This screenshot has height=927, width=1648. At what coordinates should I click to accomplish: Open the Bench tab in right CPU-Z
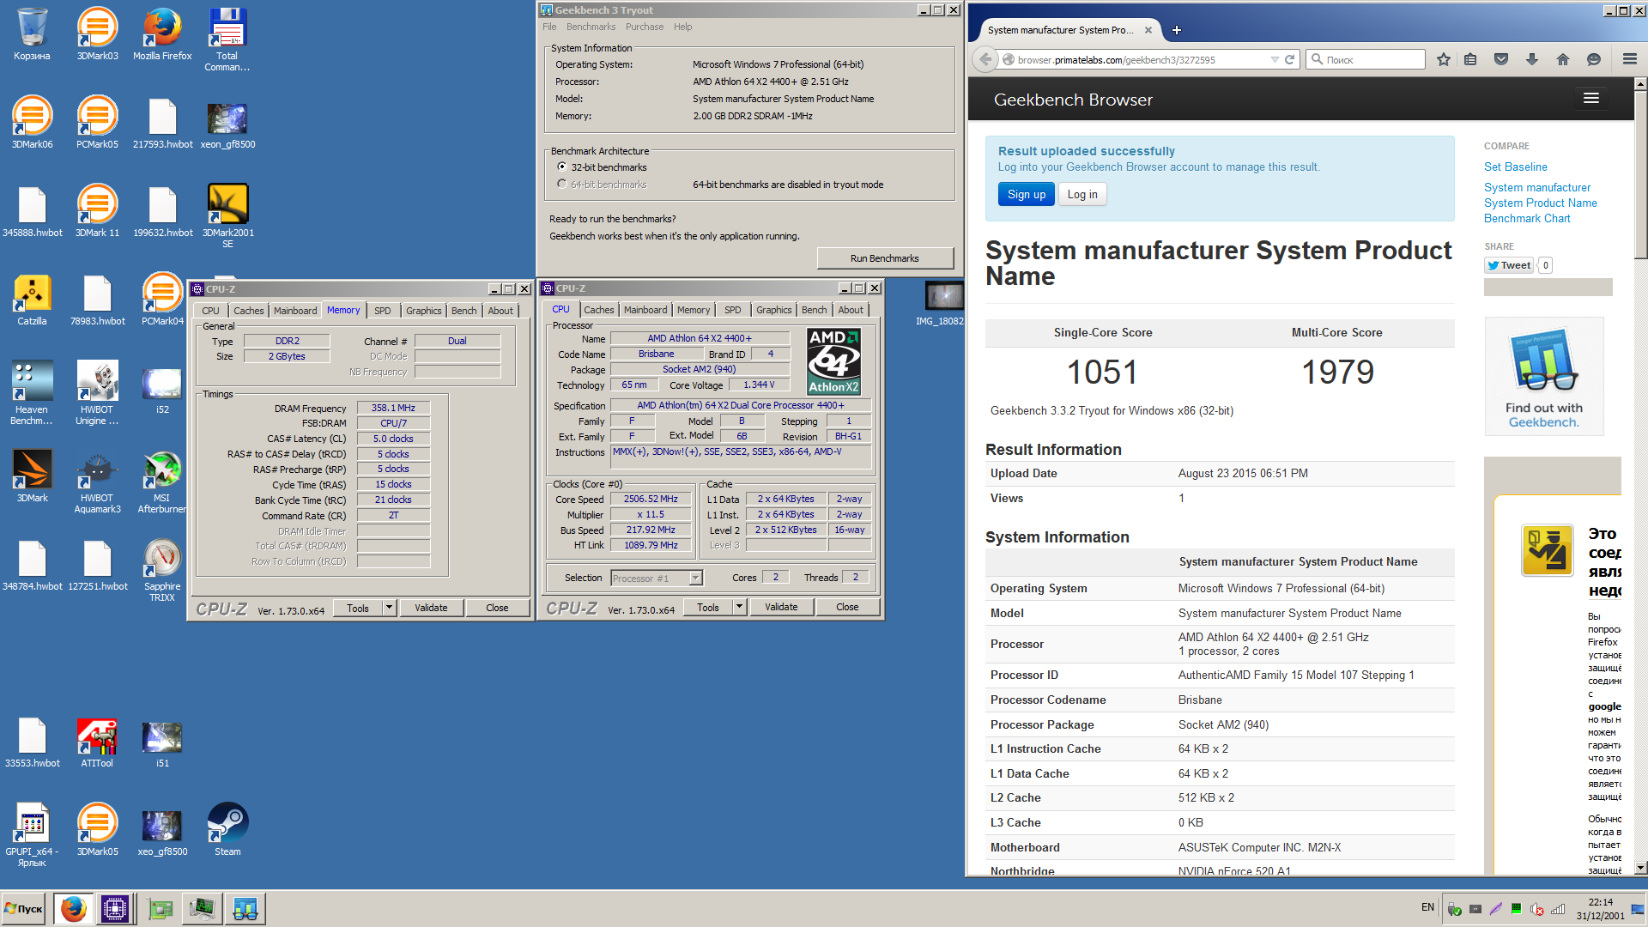tap(815, 310)
